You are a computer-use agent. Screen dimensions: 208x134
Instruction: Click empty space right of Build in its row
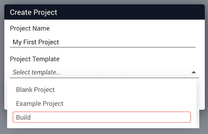click(111, 117)
